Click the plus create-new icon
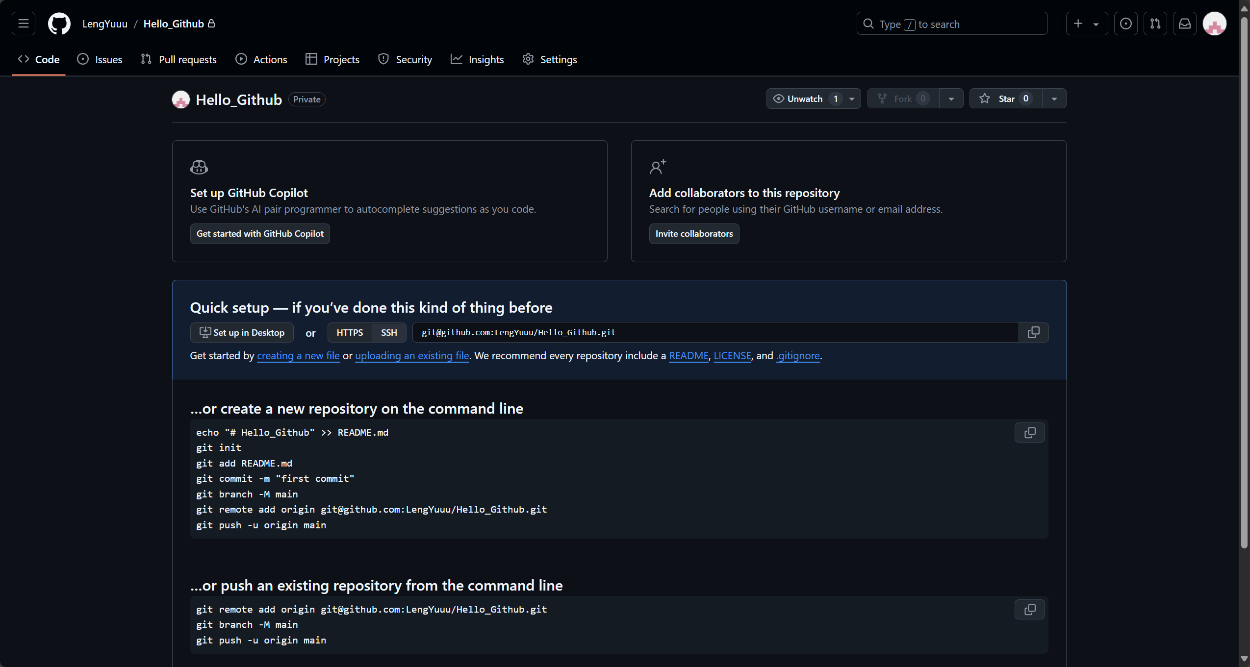The width and height of the screenshot is (1250, 667). [x=1078, y=24]
